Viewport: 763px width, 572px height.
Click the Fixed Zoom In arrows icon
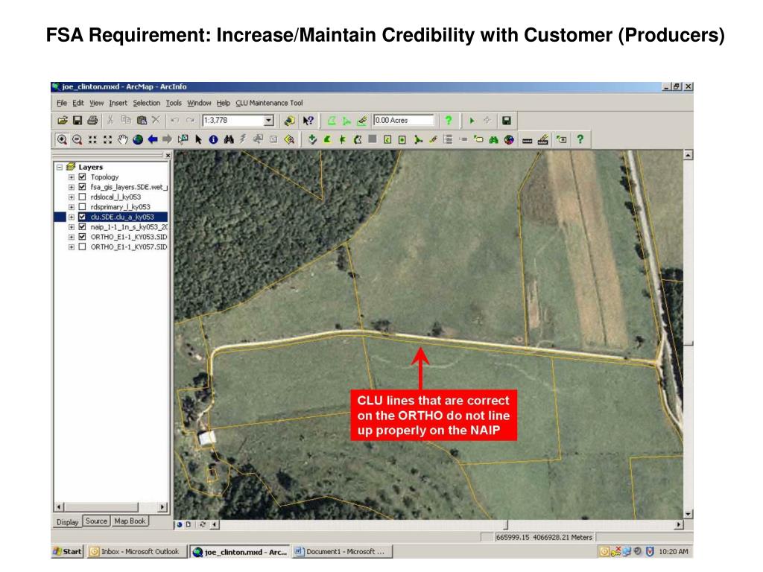pos(92,139)
